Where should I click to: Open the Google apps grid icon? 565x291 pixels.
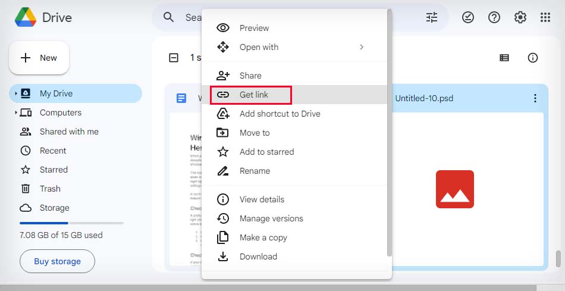(545, 17)
